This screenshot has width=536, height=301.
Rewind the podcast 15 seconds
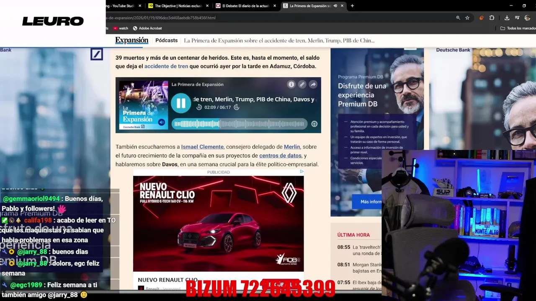pyautogui.click(x=199, y=107)
